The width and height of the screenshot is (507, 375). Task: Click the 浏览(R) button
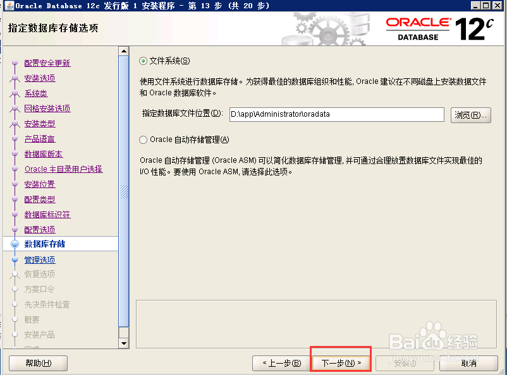click(x=468, y=114)
